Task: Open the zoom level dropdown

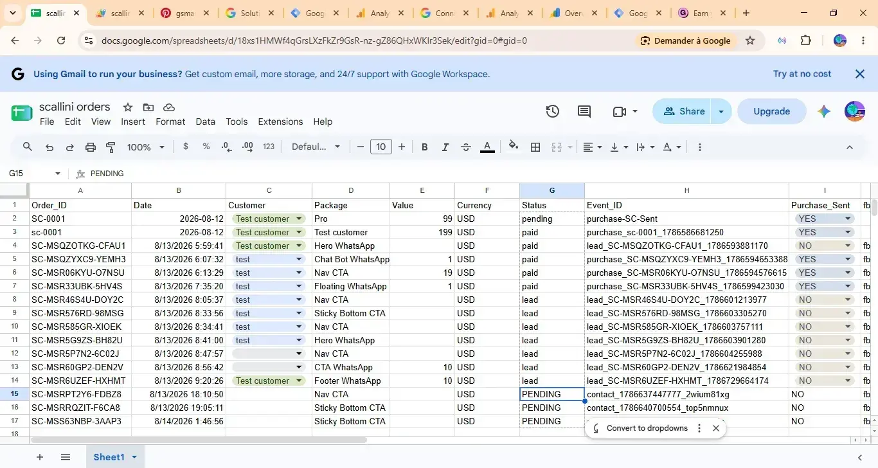Action: [146, 147]
